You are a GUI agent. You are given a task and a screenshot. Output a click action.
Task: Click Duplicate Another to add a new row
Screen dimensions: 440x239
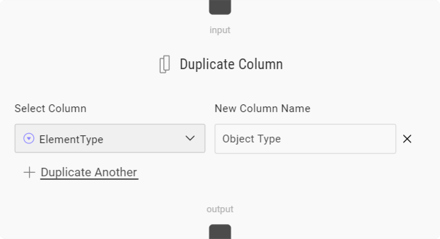pyautogui.click(x=89, y=172)
